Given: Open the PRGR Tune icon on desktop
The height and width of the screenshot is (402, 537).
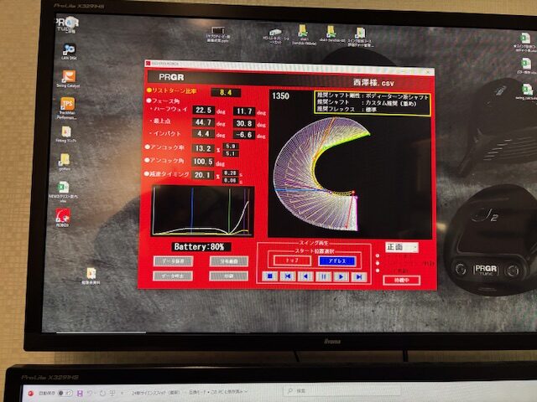Looking at the screenshot, I should (x=67, y=24).
